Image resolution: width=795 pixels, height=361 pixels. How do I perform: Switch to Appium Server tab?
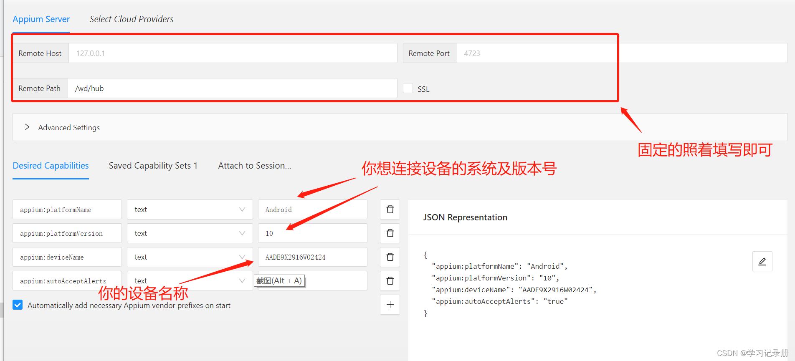(x=41, y=19)
